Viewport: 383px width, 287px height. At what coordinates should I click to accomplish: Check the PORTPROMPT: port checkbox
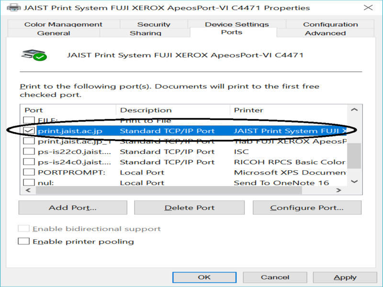tap(29, 172)
